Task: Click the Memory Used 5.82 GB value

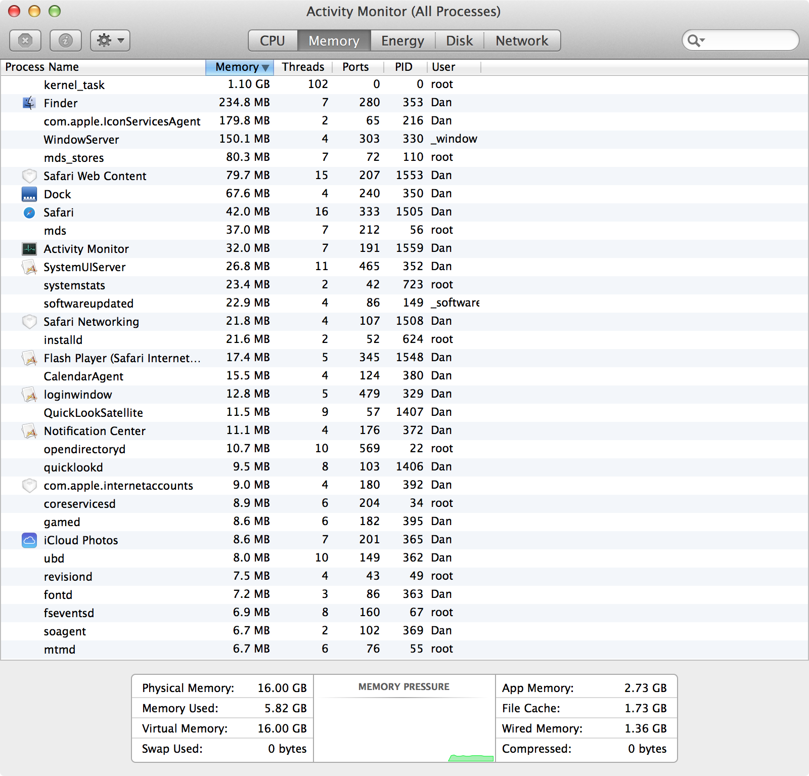Action: (x=286, y=708)
